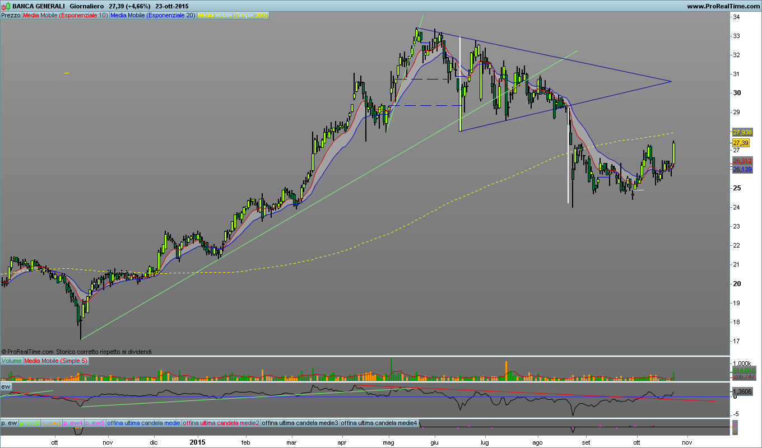Click the blue 26,139 price tag
This screenshot has width=762, height=448.
pos(742,169)
